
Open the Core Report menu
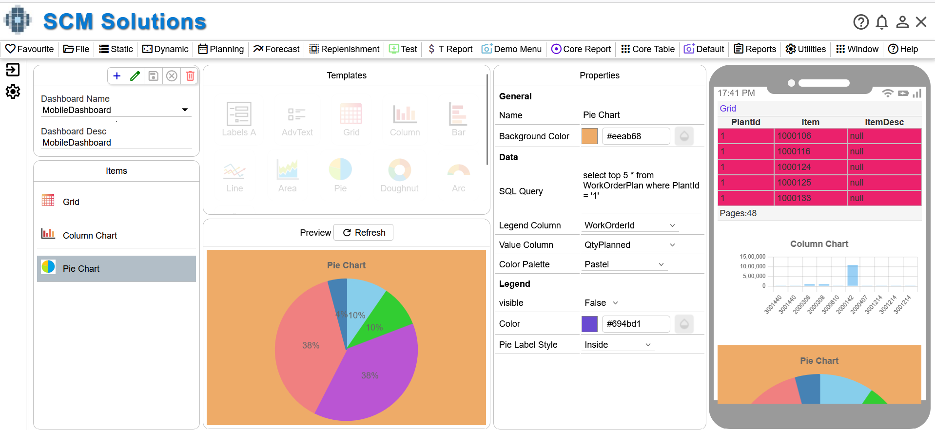pyautogui.click(x=581, y=49)
